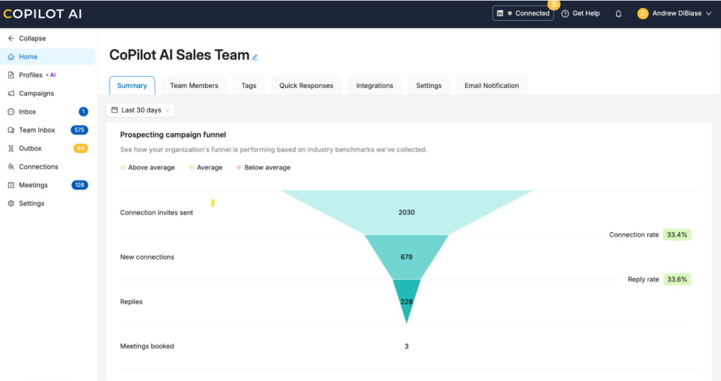Open Team Inbox in the sidebar
Screen dimensions: 721x381
click(37, 130)
